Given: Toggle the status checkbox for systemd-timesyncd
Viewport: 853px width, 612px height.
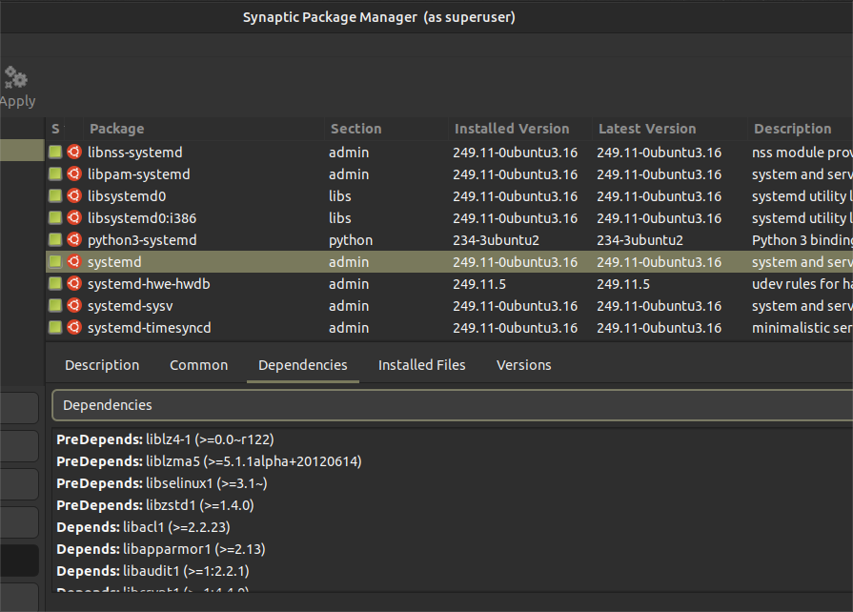Looking at the screenshot, I should click(x=55, y=328).
